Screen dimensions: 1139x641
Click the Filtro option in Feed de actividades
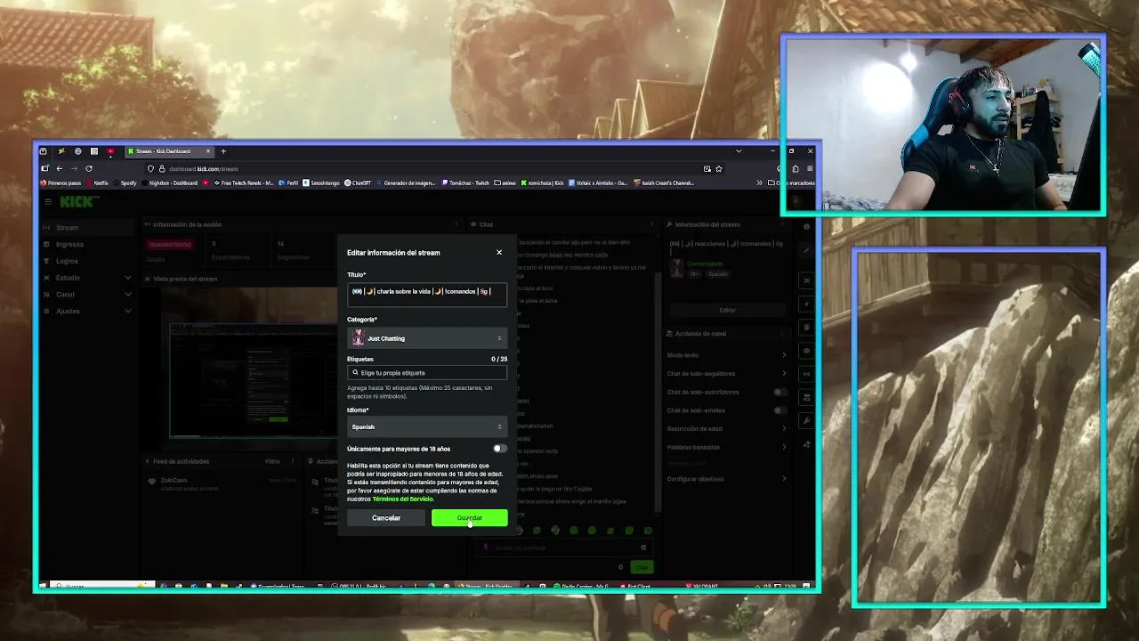click(x=272, y=461)
